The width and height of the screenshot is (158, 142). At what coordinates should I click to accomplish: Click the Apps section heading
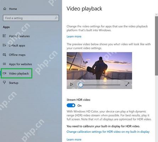[x=6, y=27]
